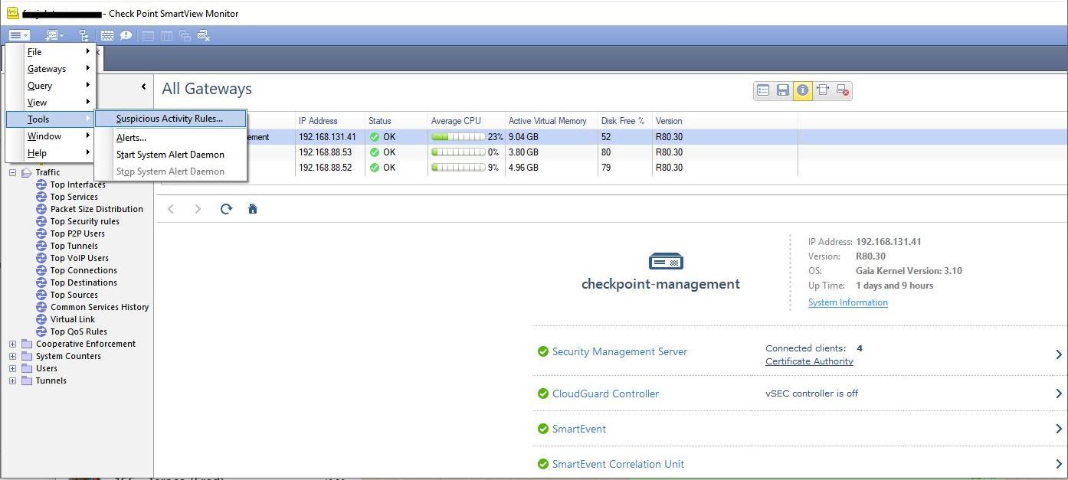Click the alerts speech bubble icon
The width and height of the screenshot is (1068, 480).
click(126, 35)
